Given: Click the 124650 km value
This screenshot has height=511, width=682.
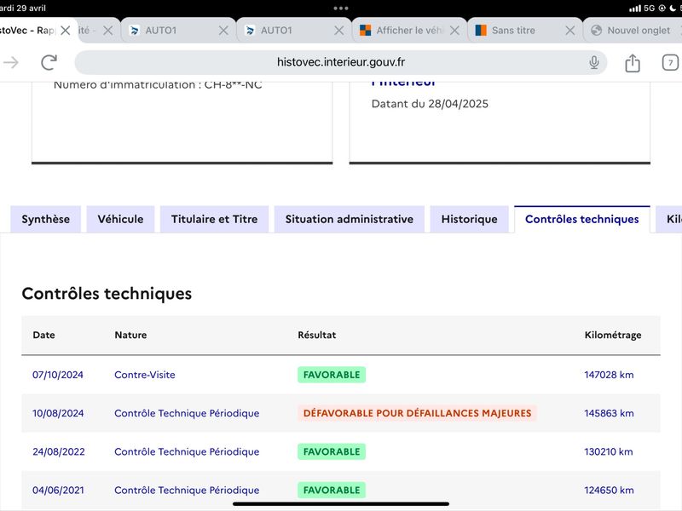Looking at the screenshot, I should (609, 491).
